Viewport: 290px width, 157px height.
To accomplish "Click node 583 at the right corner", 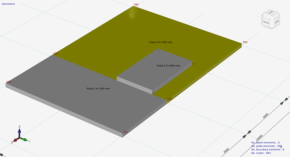I will tap(245, 42).
